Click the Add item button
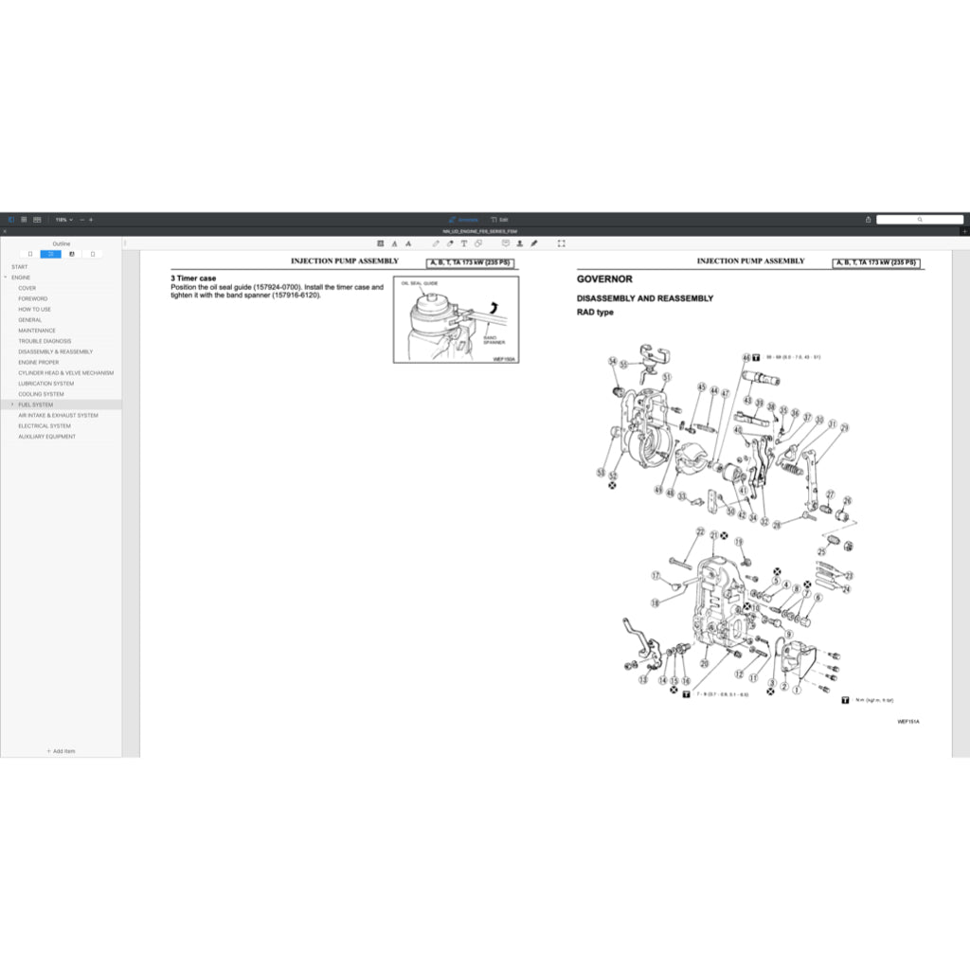This screenshot has width=970, height=970. click(x=61, y=750)
